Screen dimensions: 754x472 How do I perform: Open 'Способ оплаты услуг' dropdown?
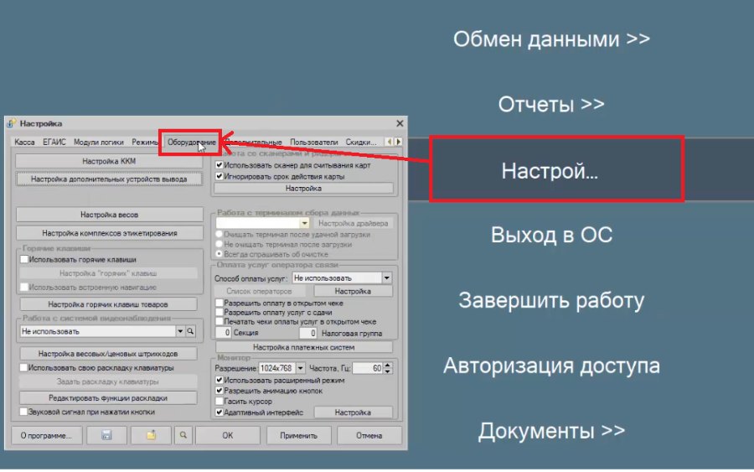coord(386,278)
